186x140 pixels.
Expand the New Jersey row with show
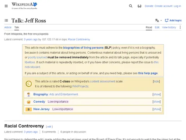[x=157, y=109]
